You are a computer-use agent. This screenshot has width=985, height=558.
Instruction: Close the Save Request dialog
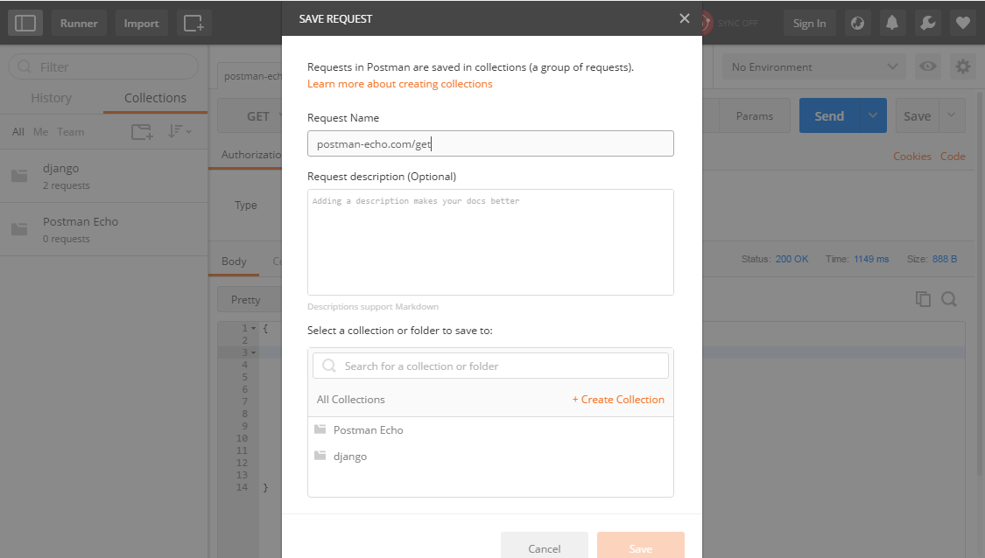tap(685, 19)
